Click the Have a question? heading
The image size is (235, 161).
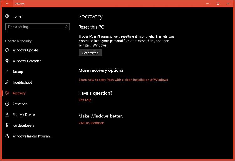[x=95, y=93]
